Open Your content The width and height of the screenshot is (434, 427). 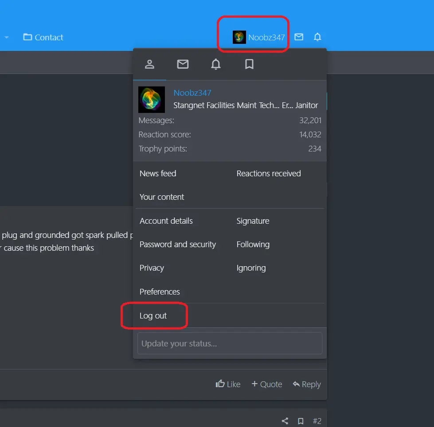(162, 197)
